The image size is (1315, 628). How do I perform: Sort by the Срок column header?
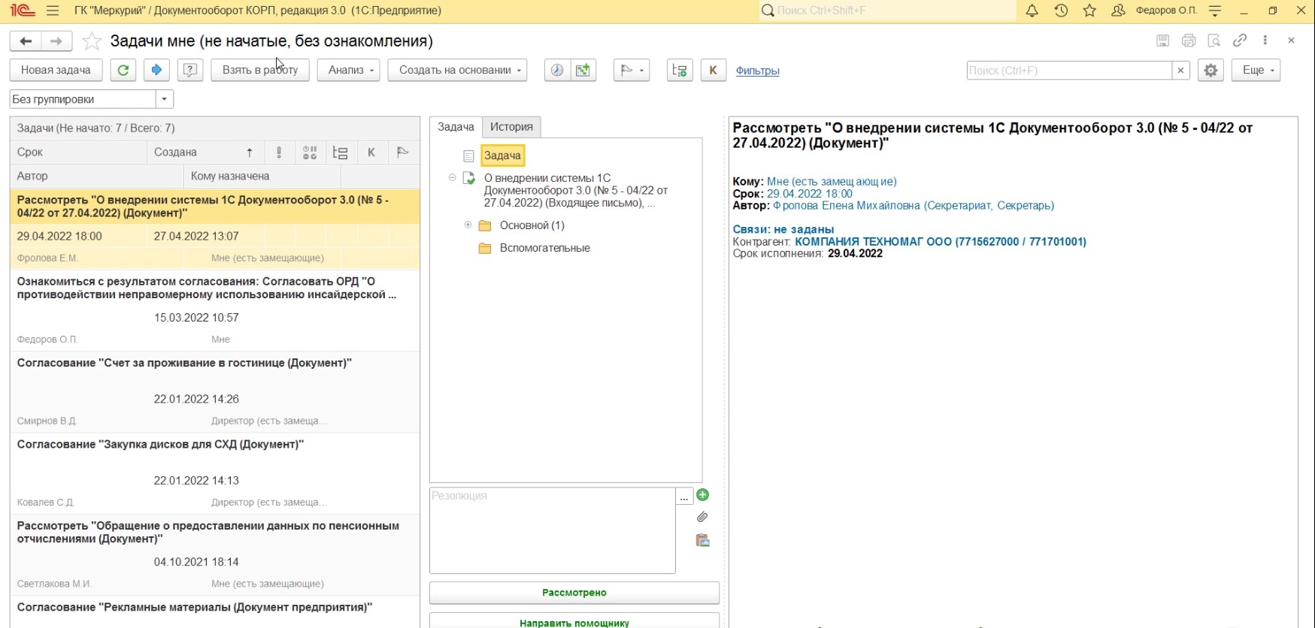pos(79,152)
